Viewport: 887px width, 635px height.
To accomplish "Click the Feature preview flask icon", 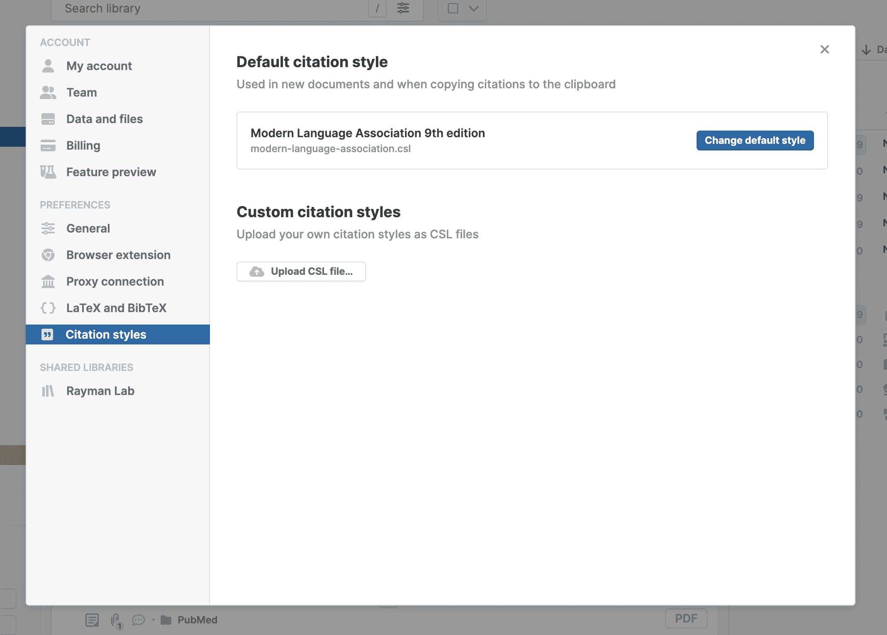I will [x=48, y=172].
